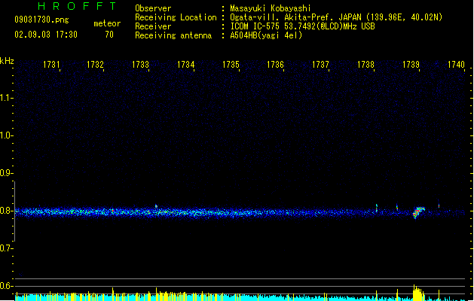474x301 pixels.
Task: Click the 0.7 kHz axis label
Action: (x=5, y=248)
